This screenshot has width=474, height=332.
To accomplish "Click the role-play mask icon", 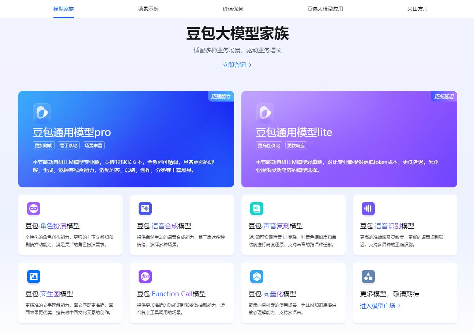I will 34,209.
